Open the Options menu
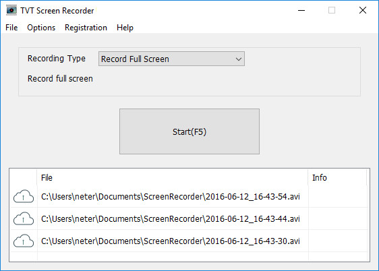 tap(41, 28)
